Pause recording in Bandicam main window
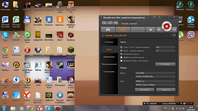198x111 pixels. (174, 30)
